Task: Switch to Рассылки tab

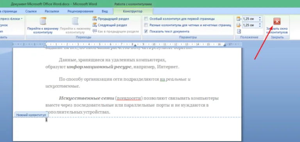Action: point(52,11)
